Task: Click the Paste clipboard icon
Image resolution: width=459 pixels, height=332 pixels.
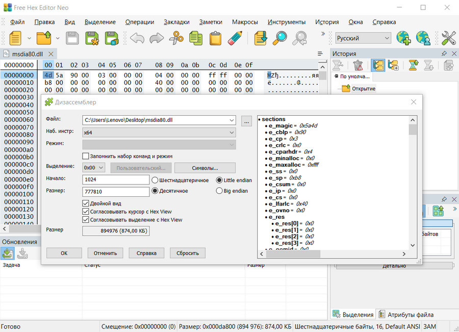Action: point(215,38)
